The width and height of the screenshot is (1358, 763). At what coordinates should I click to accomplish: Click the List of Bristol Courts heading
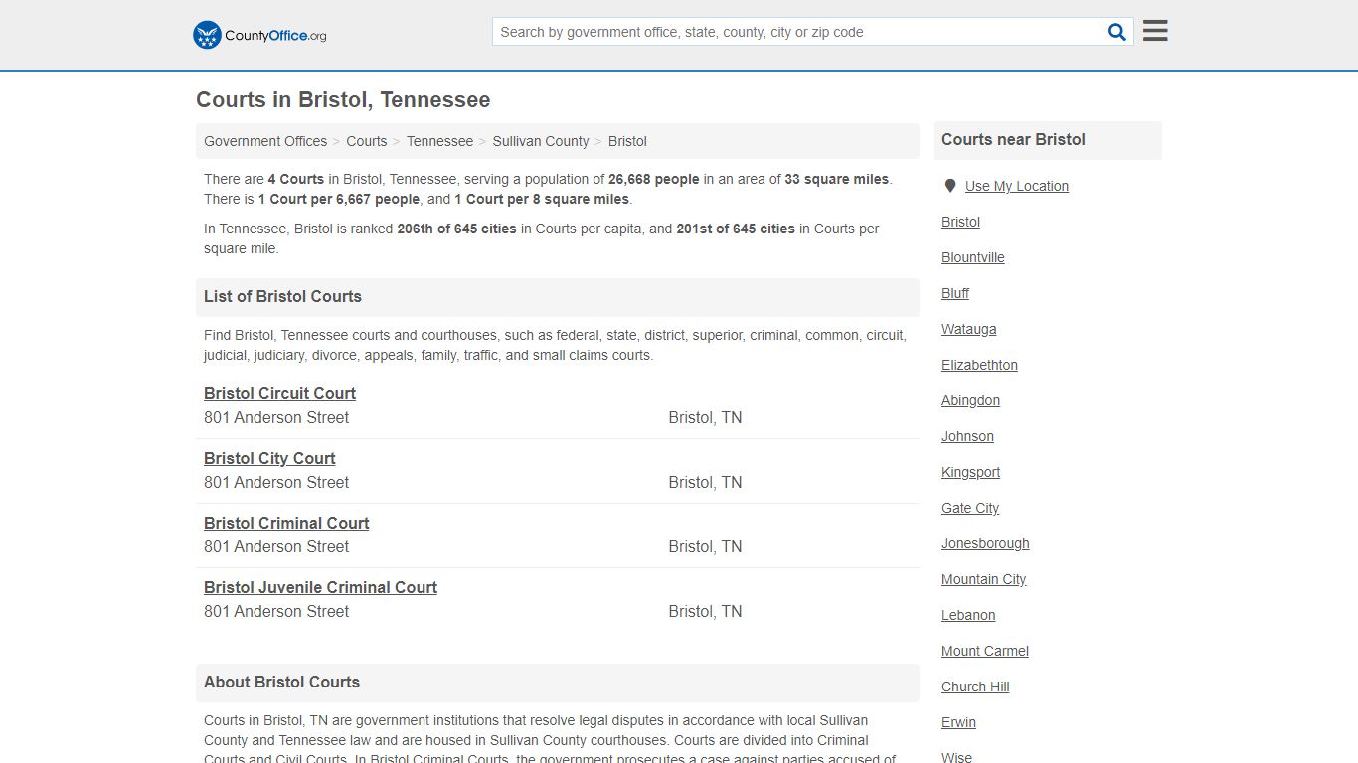point(282,296)
